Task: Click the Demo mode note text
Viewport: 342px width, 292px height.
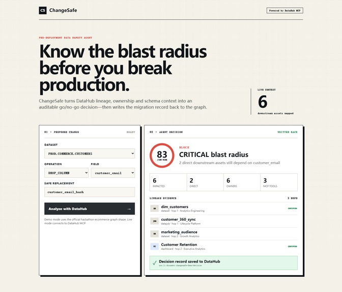Action: pos(88,221)
